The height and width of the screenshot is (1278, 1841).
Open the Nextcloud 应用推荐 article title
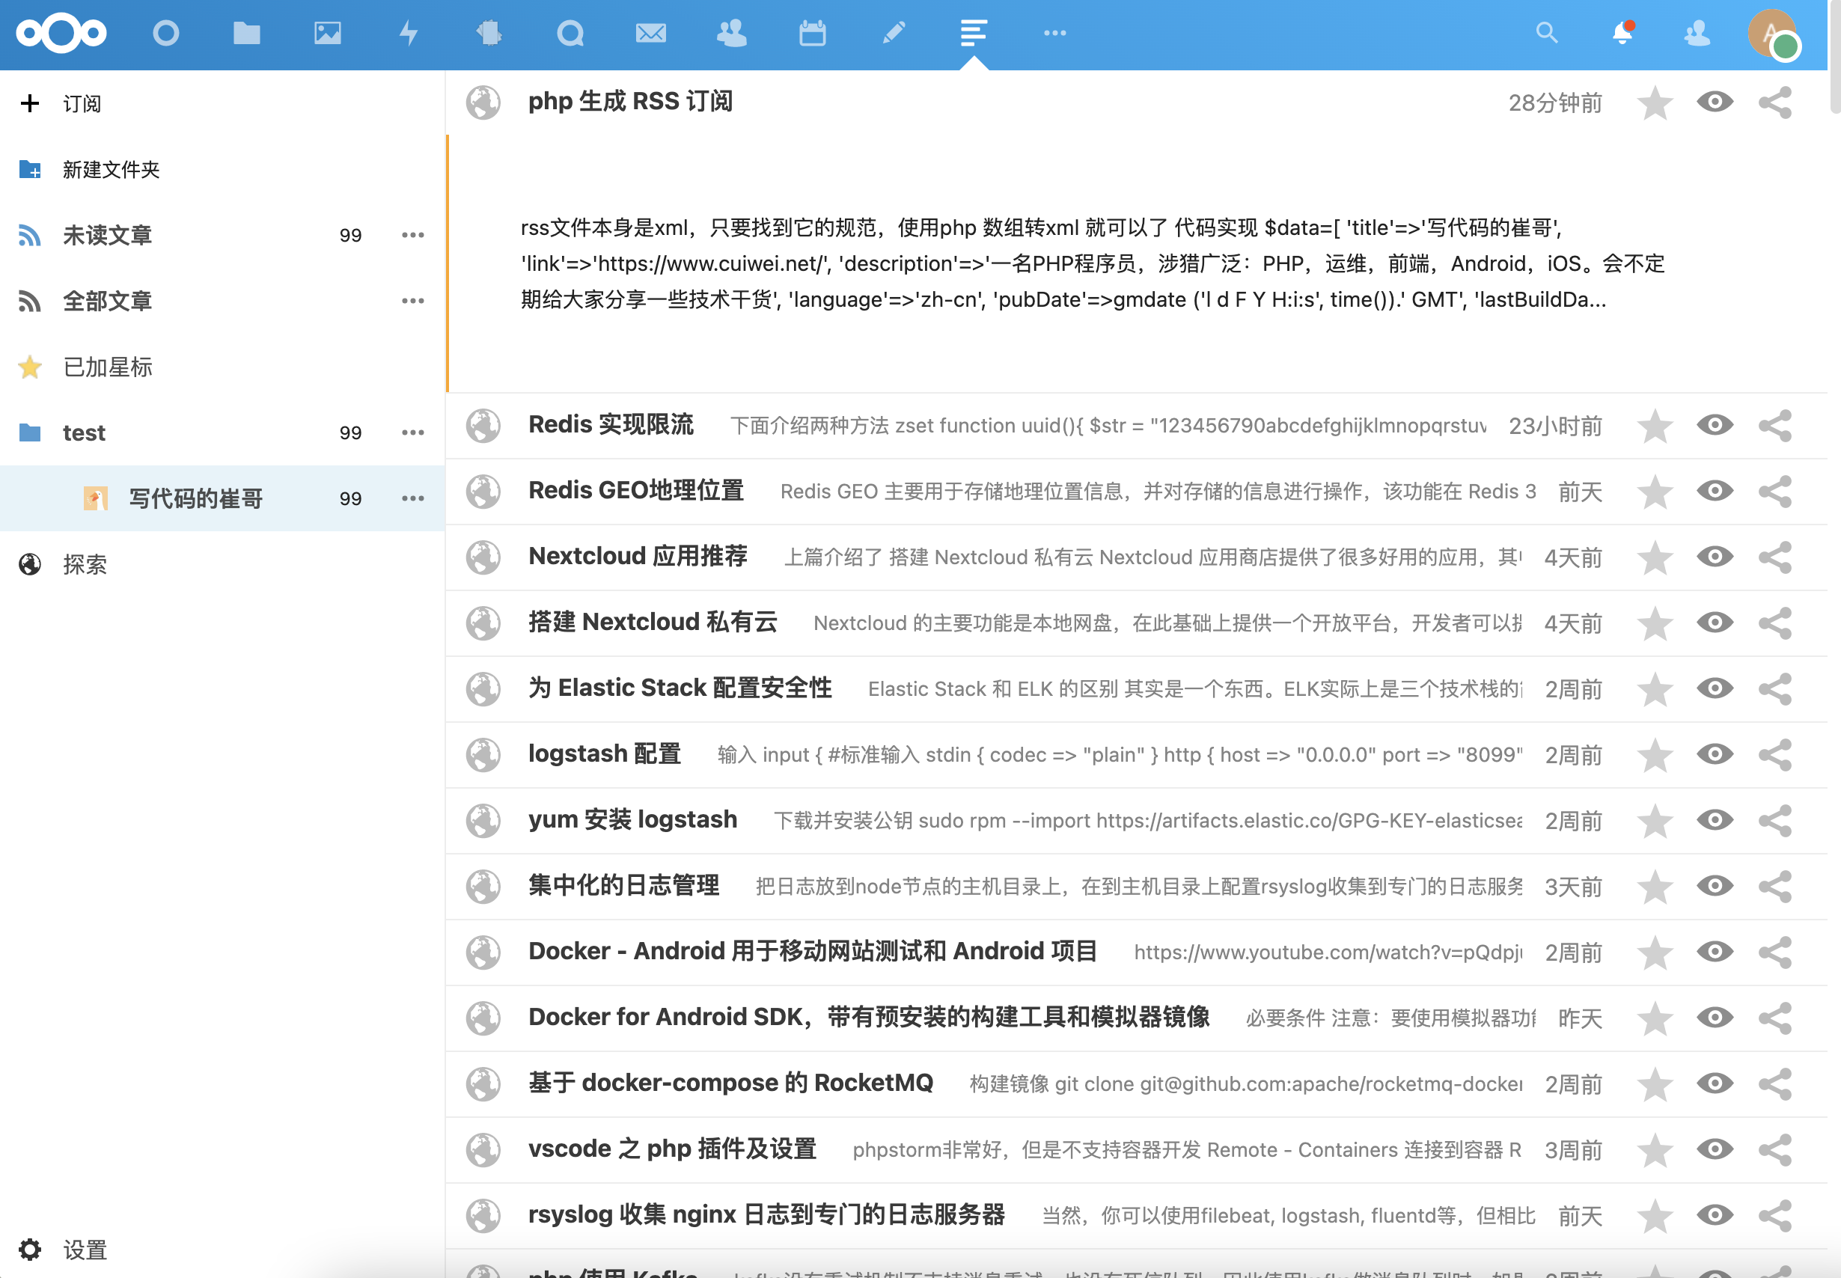[638, 556]
